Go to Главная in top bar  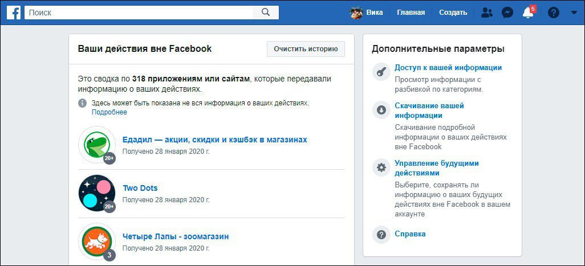(x=411, y=13)
